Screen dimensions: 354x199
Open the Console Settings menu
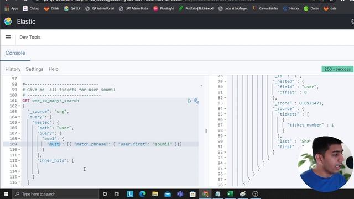click(x=34, y=69)
